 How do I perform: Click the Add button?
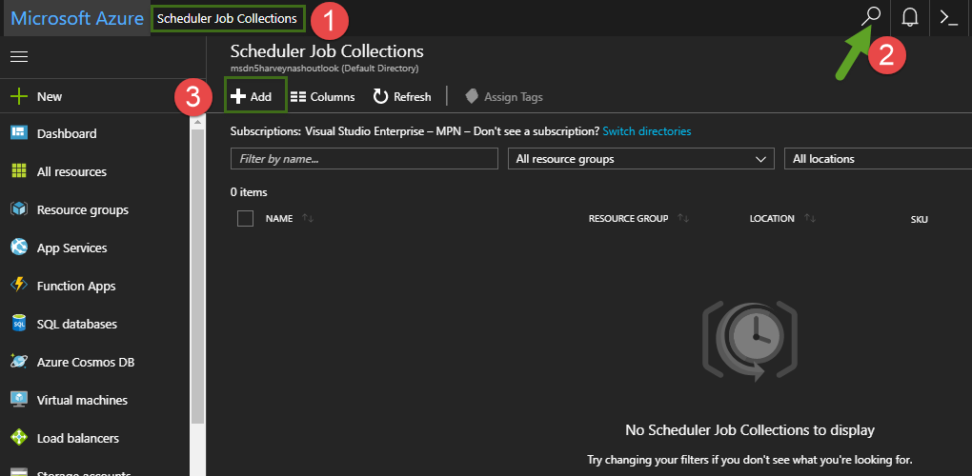tap(255, 95)
